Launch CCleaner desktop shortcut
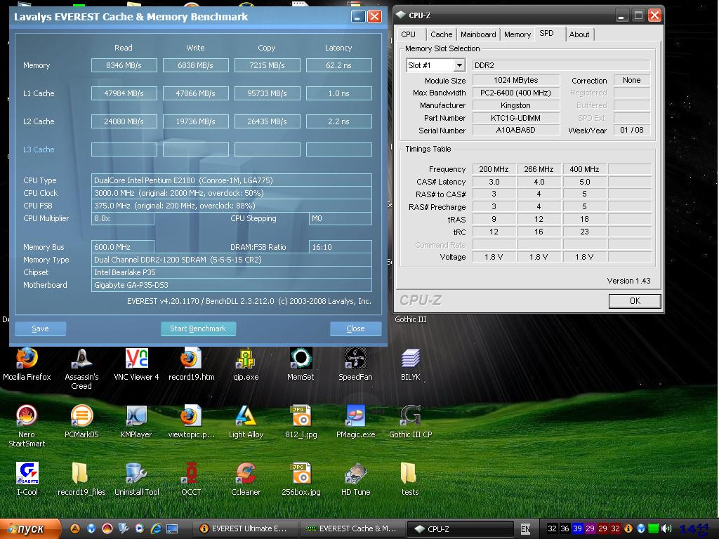This screenshot has width=719, height=539. point(246,479)
